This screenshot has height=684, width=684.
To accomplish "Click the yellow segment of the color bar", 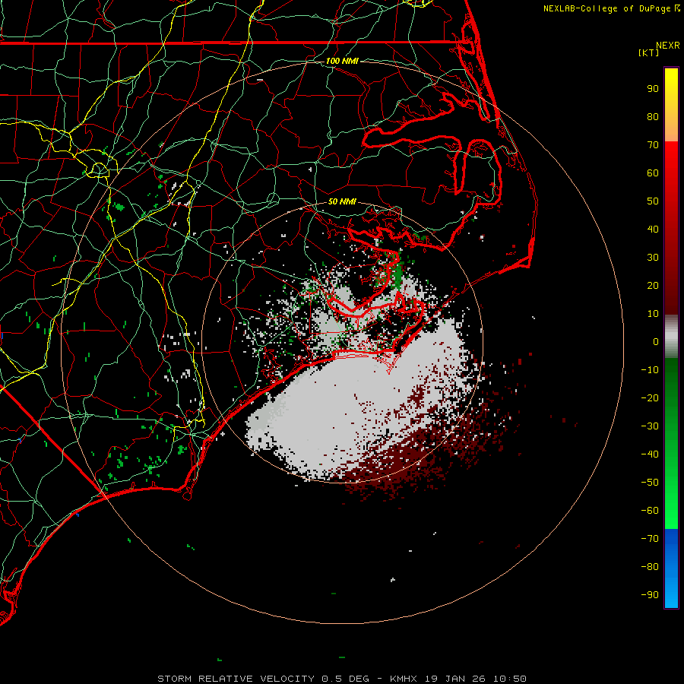I will (x=671, y=105).
